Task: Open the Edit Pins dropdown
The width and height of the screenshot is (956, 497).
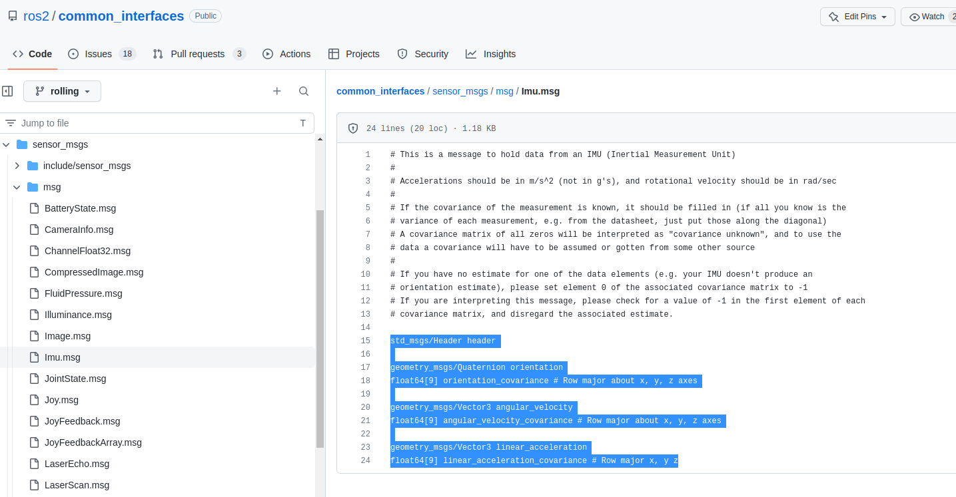Action: (857, 17)
